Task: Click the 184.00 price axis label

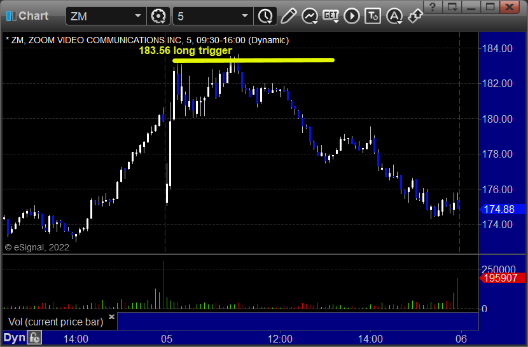Action: click(x=497, y=48)
